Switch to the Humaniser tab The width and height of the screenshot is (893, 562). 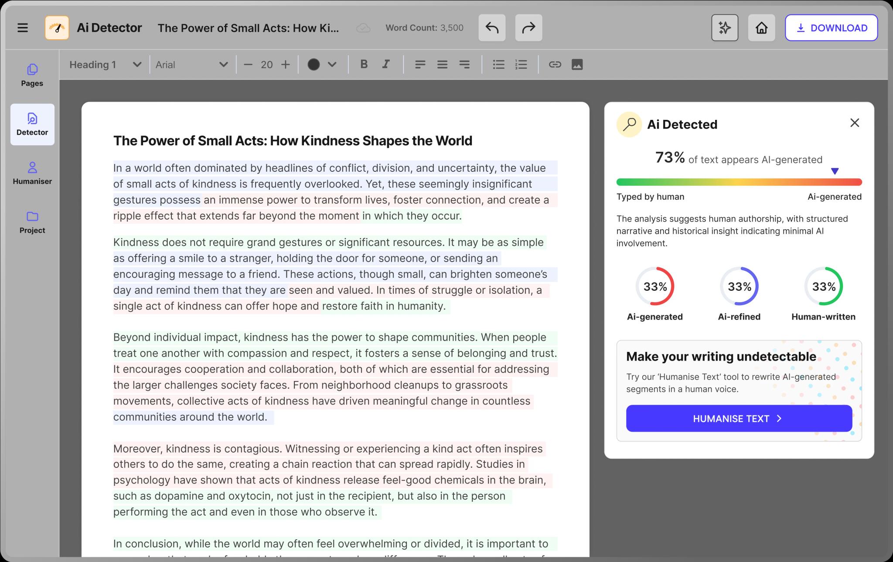32,173
